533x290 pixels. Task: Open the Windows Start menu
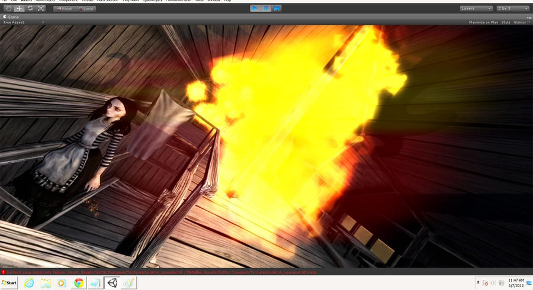pyautogui.click(x=9, y=283)
